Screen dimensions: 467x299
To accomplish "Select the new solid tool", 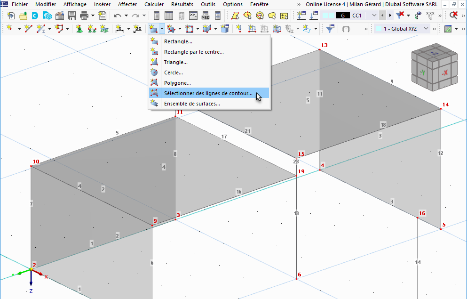I will [x=207, y=29].
